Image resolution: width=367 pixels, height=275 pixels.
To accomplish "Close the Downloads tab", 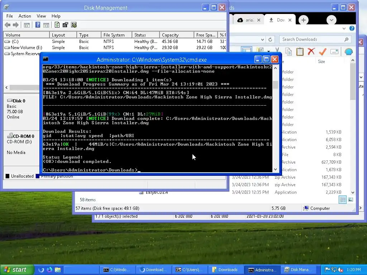I will click(x=290, y=20).
